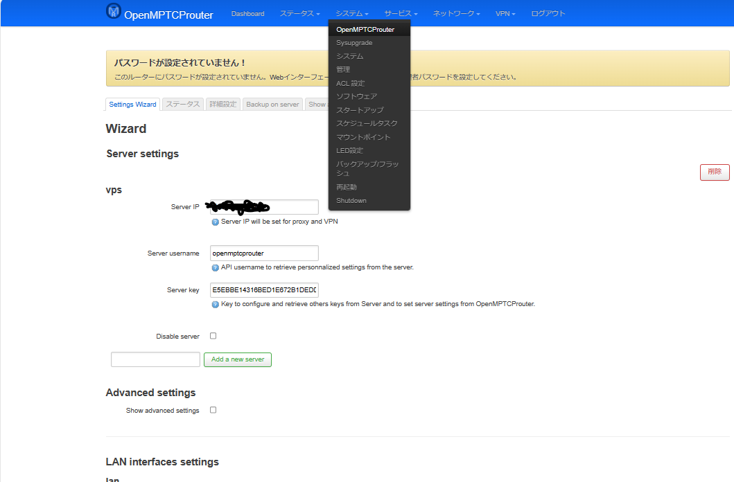This screenshot has height=482, width=734.
Task: Toggle the Disable server checkbox
Action: [x=213, y=336]
